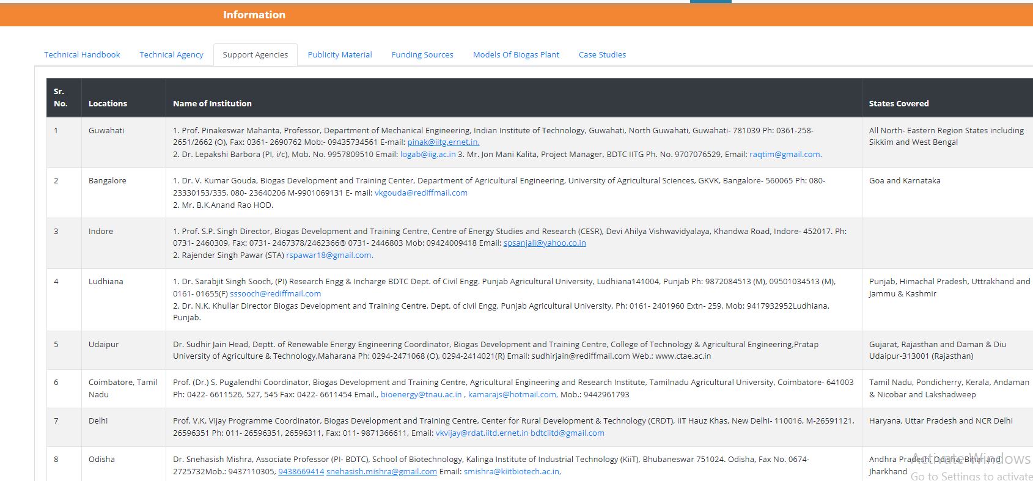Select the Delhi location cell
The width and height of the screenshot is (1033, 481).
(123, 427)
